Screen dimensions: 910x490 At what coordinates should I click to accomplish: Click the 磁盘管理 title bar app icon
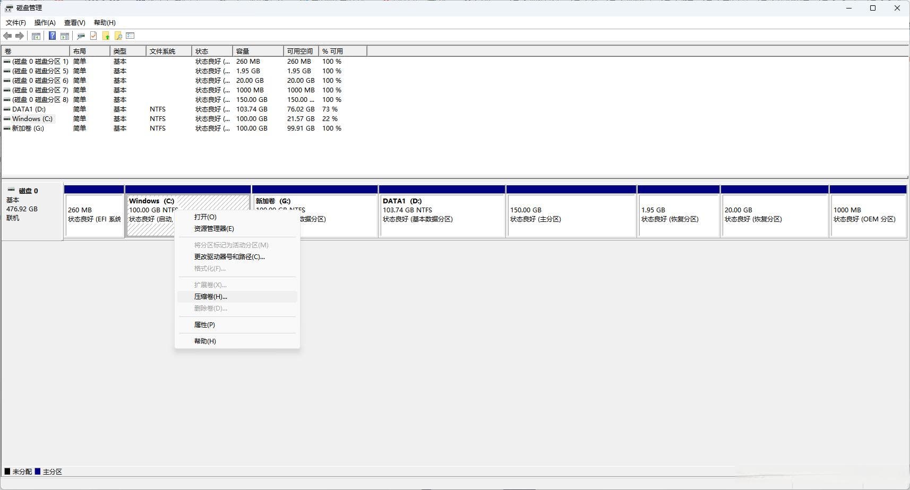coord(8,8)
